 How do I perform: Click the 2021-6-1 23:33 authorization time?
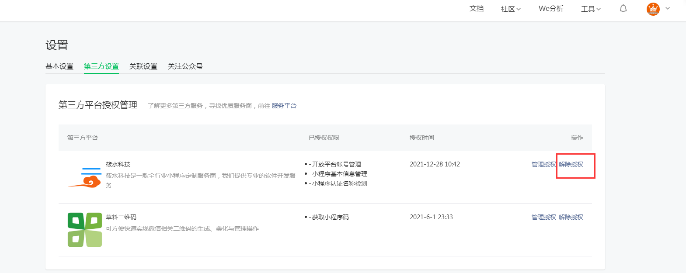coord(431,217)
